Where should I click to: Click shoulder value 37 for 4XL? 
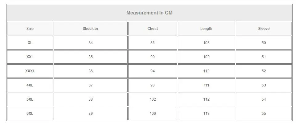91,85
